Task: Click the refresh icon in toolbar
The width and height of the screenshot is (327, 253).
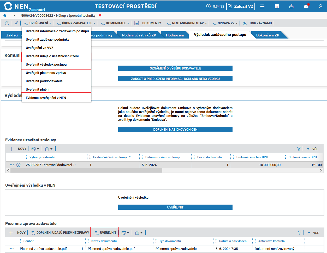Action: (x=7, y=23)
